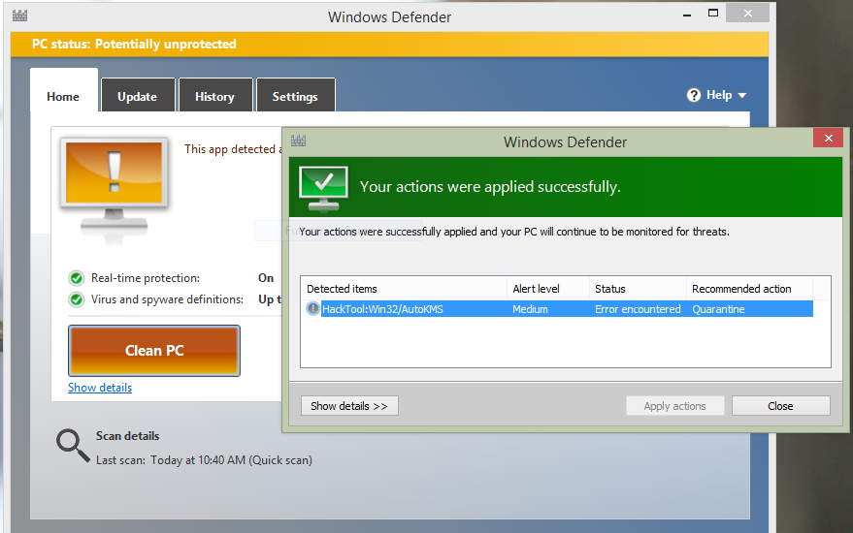Image resolution: width=853 pixels, height=533 pixels.
Task: Expand Show details >> in dialog
Action: (x=349, y=406)
